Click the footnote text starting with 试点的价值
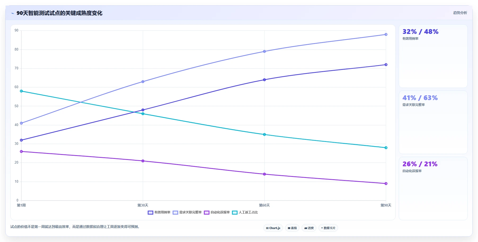This screenshot has height=242, width=478. tap(76, 227)
